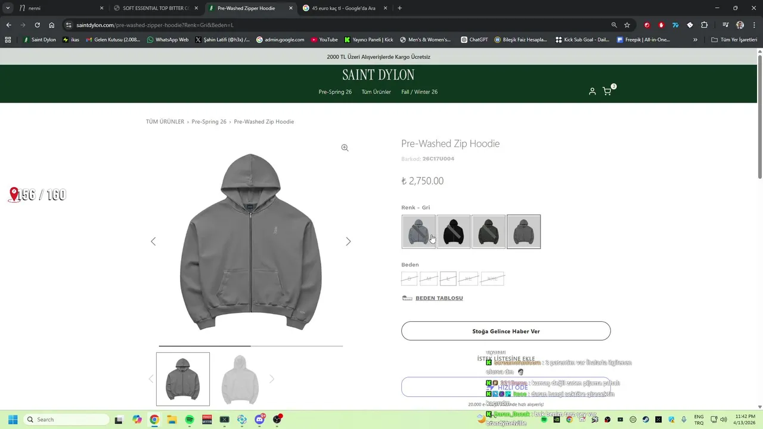Select the selected grey hoodie swatch with border
Screen dimensions: 763x429
(524, 232)
